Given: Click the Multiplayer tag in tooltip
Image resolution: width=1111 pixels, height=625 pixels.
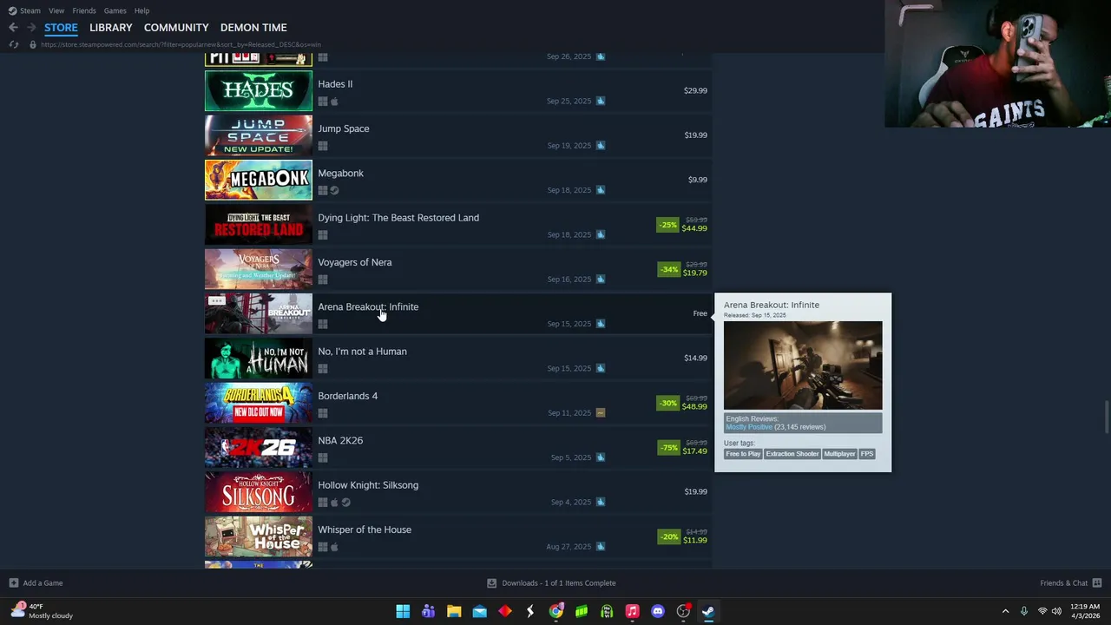Looking at the screenshot, I should click(839, 454).
